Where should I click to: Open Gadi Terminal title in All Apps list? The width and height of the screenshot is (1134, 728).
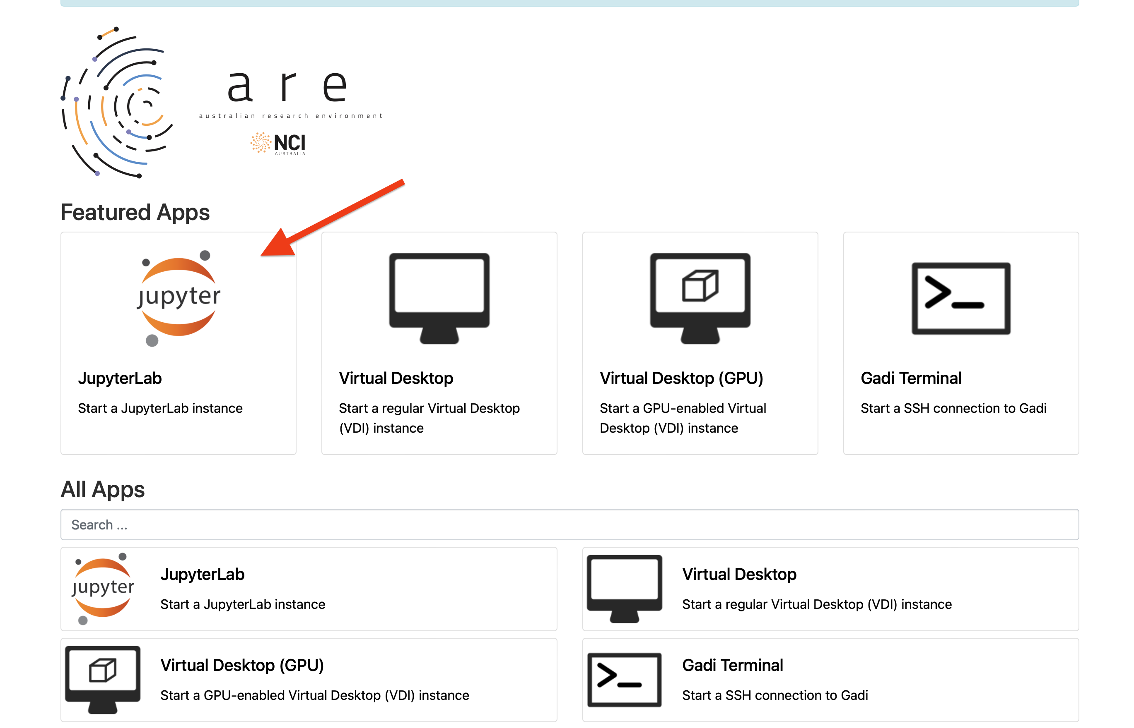(732, 665)
